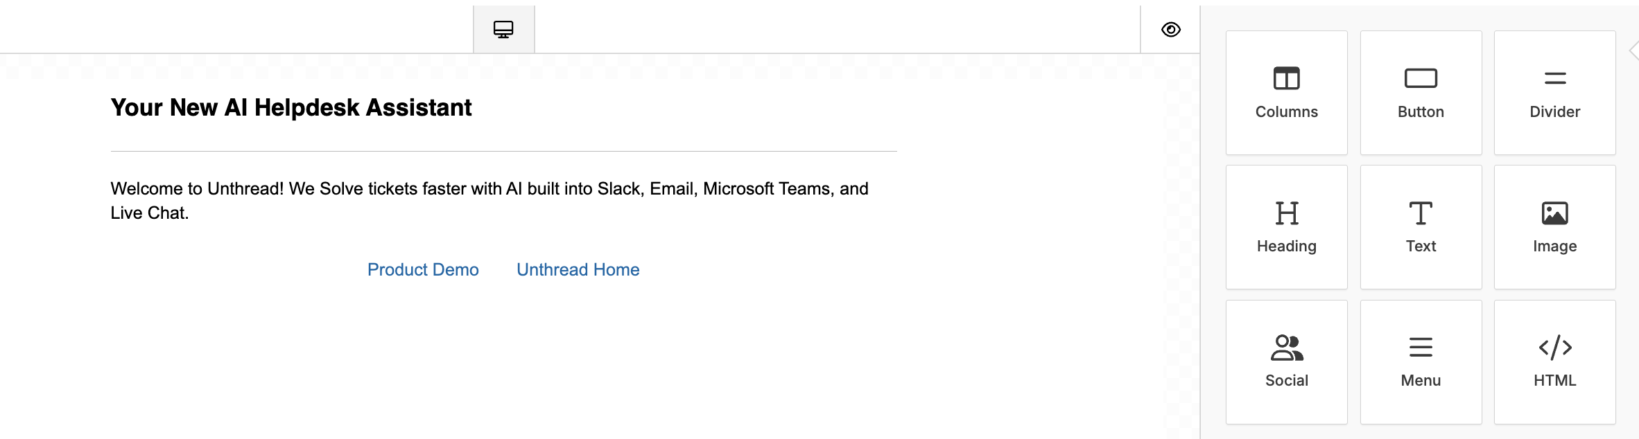Screen dimensions: 1639x439
Task: Visit the Unthread Home link
Action: tap(578, 269)
